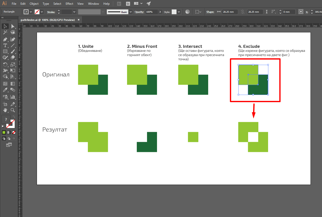
Task: Select the Gradient tool
Action: pyautogui.click(x=13, y=84)
